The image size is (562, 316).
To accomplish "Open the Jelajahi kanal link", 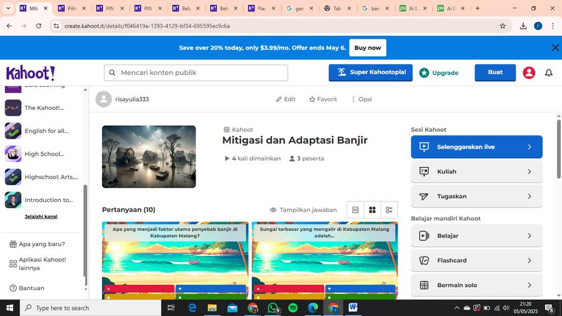I will [41, 217].
